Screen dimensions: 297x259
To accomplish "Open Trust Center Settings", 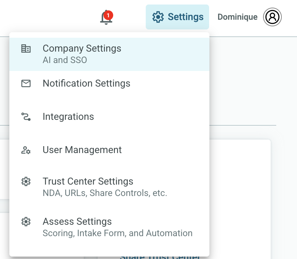I will click(x=109, y=187).
